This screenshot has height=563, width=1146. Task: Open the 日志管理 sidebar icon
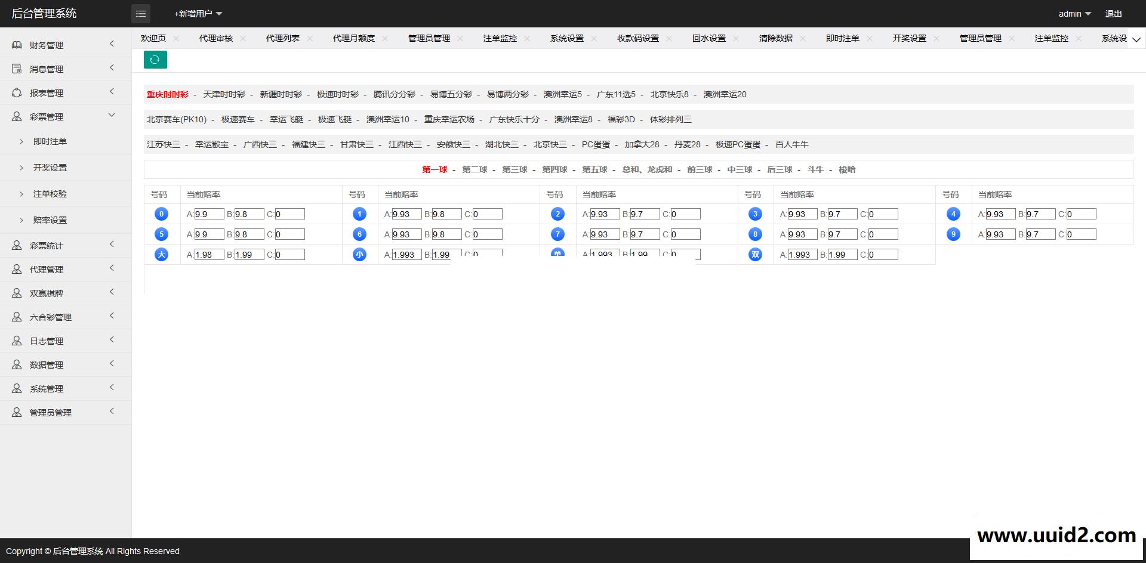point(16,341)
